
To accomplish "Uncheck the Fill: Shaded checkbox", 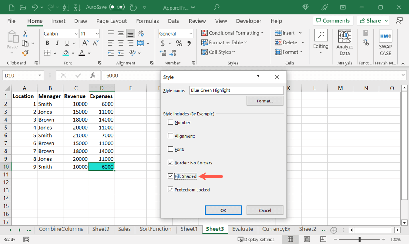I will click(x=171, y=176).
